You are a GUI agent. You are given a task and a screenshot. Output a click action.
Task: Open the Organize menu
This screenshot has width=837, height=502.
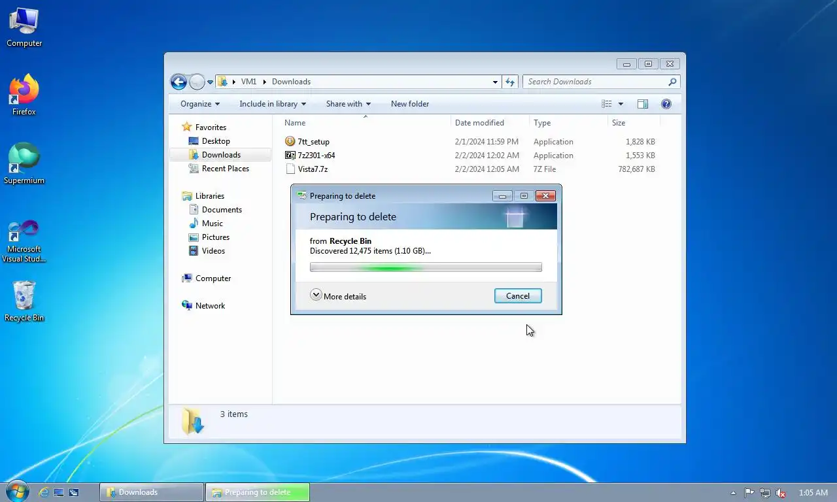click(200, 104)
